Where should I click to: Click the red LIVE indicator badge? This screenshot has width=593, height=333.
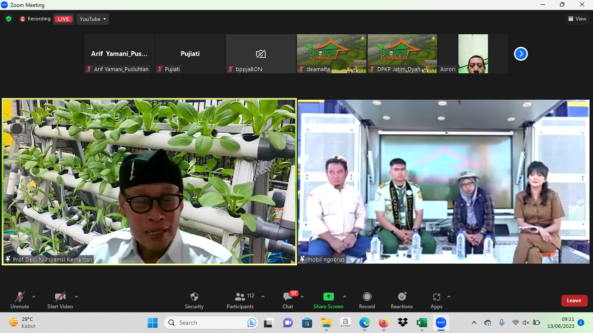click(63, 19)
